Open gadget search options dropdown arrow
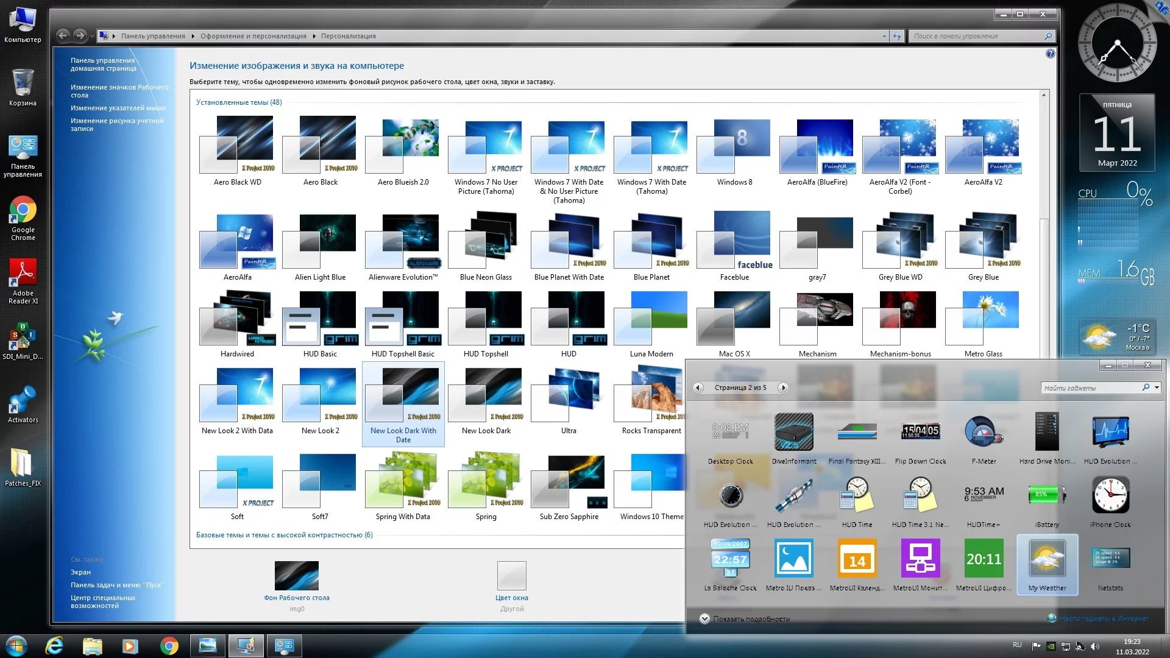 coord(1157,387)
